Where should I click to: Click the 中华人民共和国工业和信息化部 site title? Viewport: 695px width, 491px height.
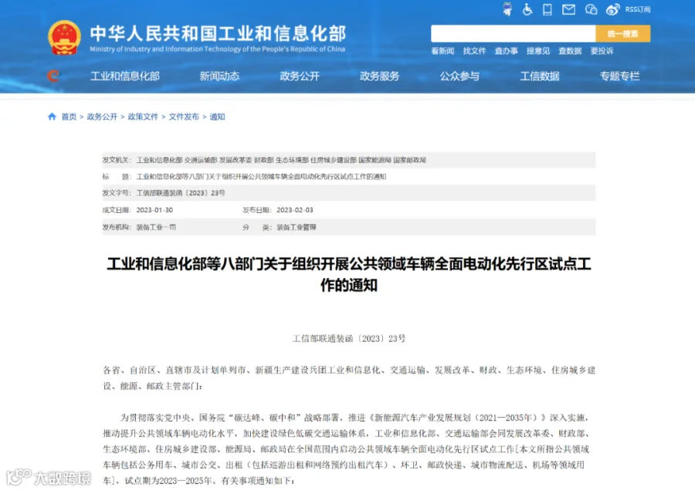click(218, 34)
